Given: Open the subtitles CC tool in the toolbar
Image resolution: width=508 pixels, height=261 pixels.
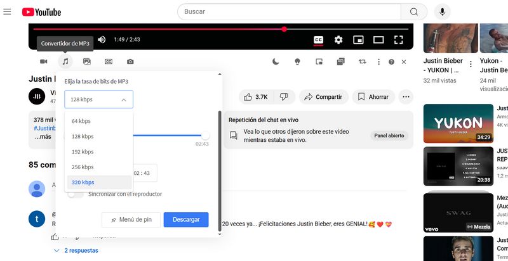Looking at the screenshot, I should click(109, 61).
